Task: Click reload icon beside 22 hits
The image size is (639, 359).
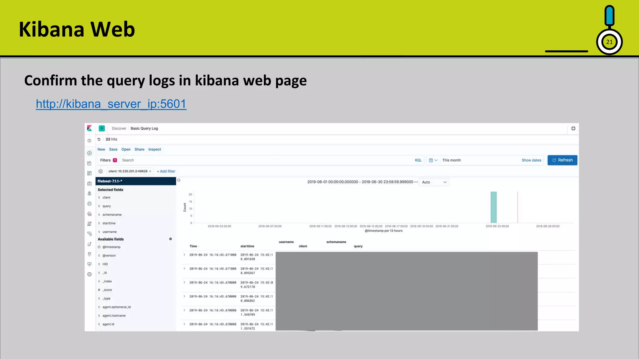Action: tap(99, 139)
